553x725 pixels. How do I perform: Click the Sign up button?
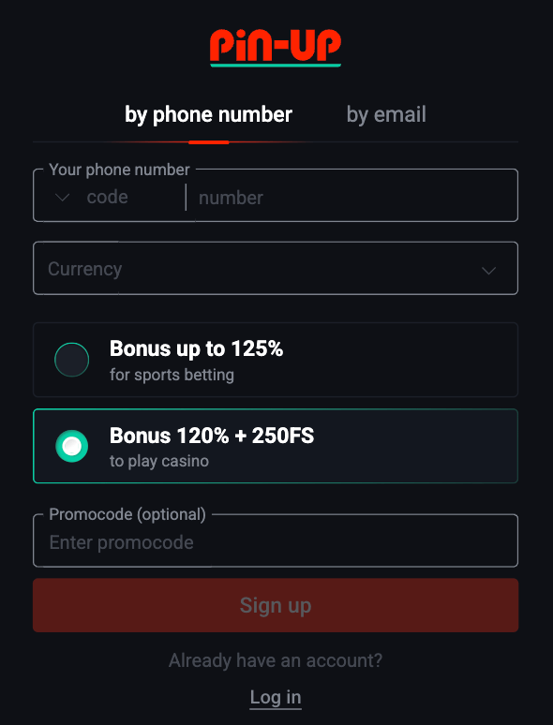tap(276, 605)
